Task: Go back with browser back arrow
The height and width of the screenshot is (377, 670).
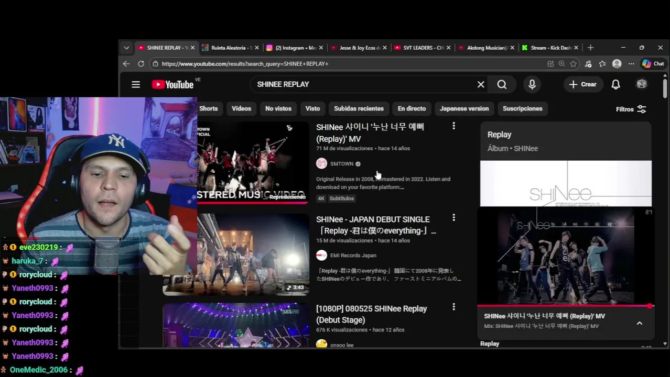Action: point(126,63)
